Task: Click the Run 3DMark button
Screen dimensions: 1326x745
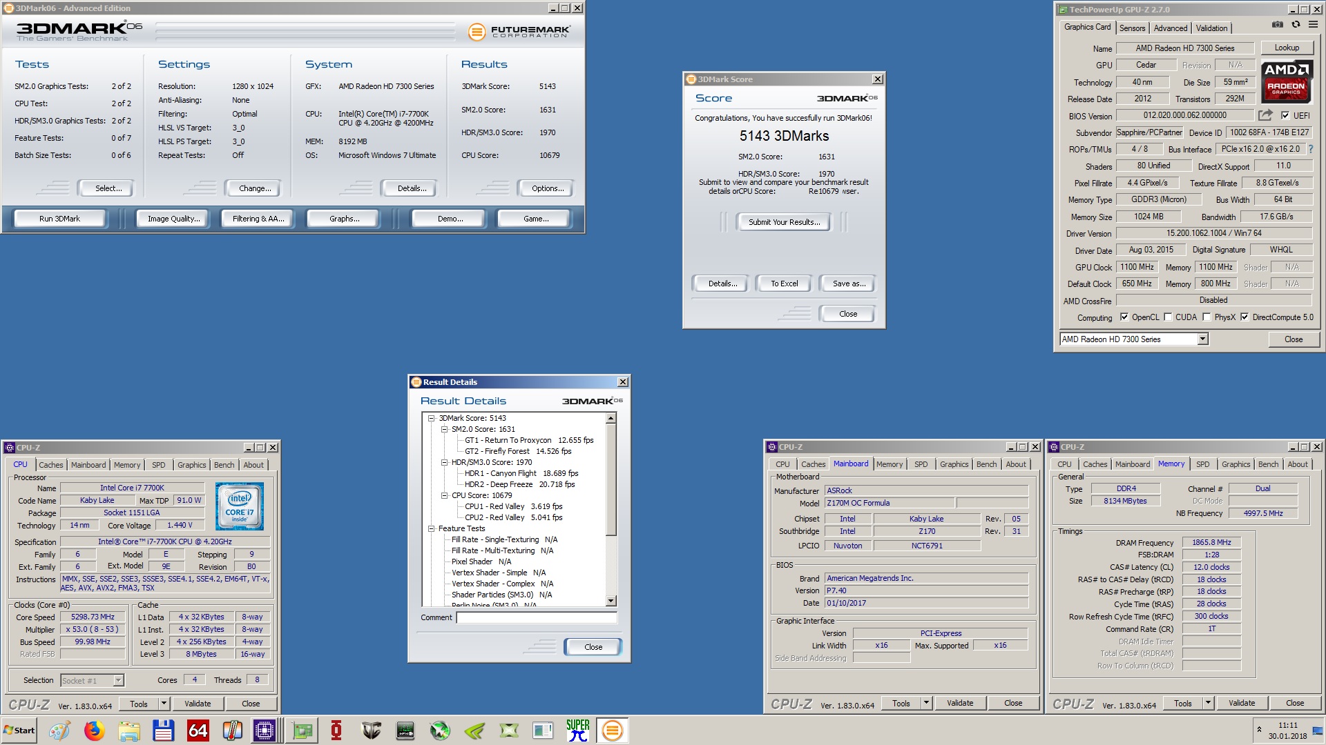Action: [59, 219]
